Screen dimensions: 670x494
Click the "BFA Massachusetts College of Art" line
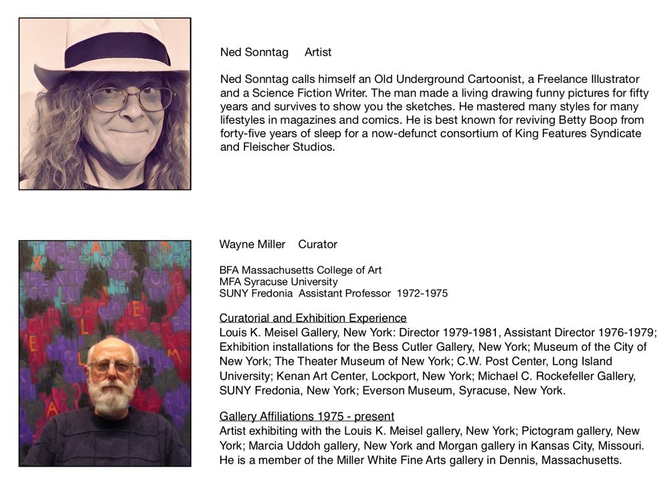301,270
